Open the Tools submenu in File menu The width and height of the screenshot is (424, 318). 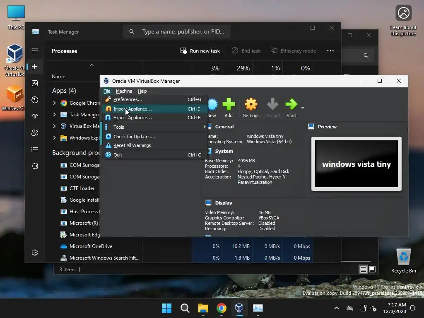coord(155,127)
